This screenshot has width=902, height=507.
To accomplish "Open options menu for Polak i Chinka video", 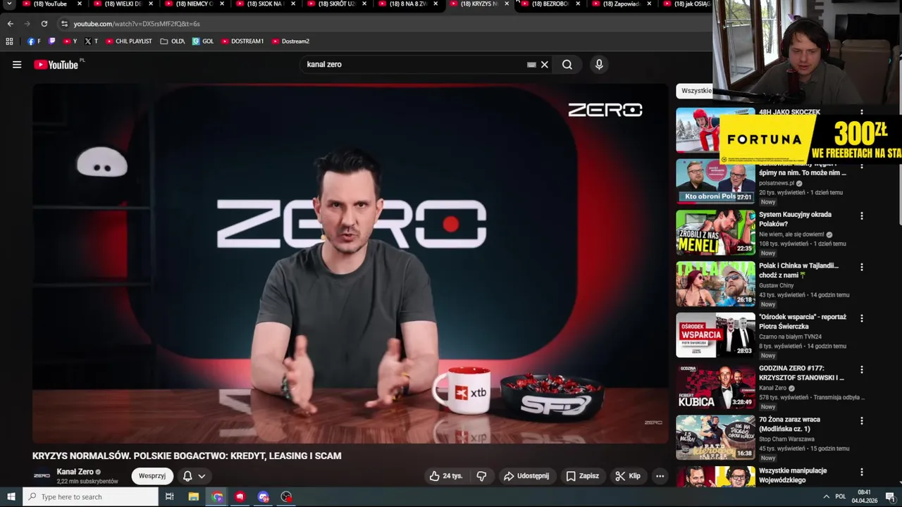I will [x=861, y=267].
